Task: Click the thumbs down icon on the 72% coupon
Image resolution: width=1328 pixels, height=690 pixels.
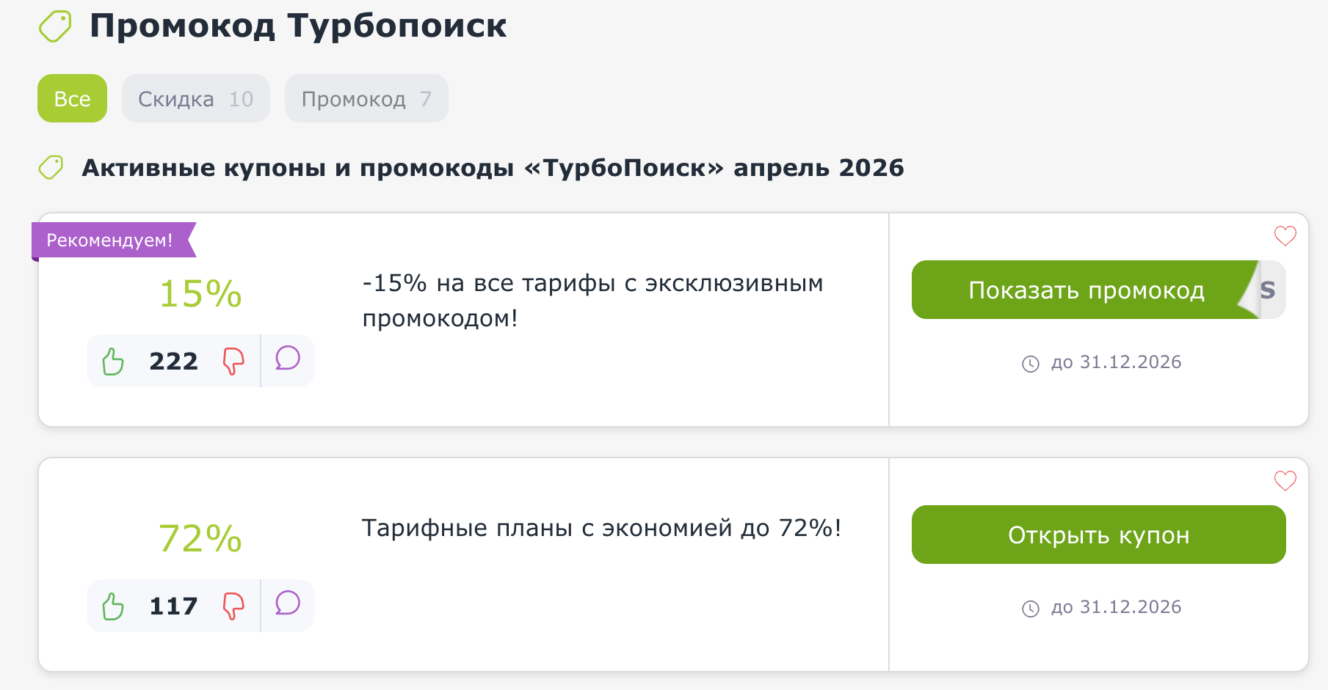Action: coord(232,606)
